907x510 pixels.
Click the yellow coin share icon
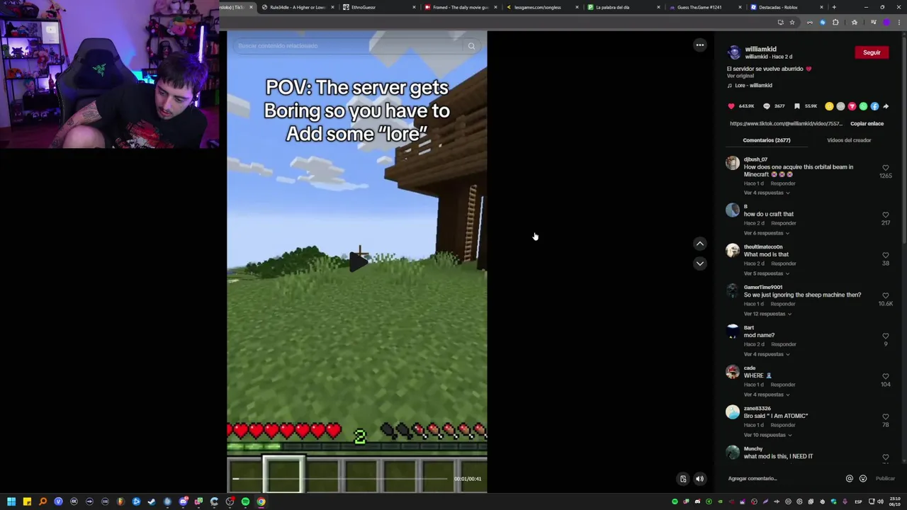pos(829,106)
